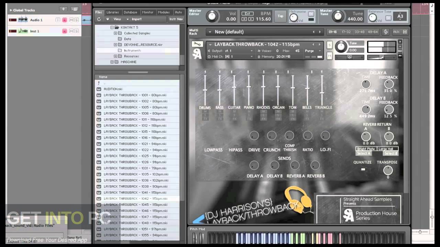Click the instrument close X icon
This screenshot has width=440, height=247.
pos(400,42)
